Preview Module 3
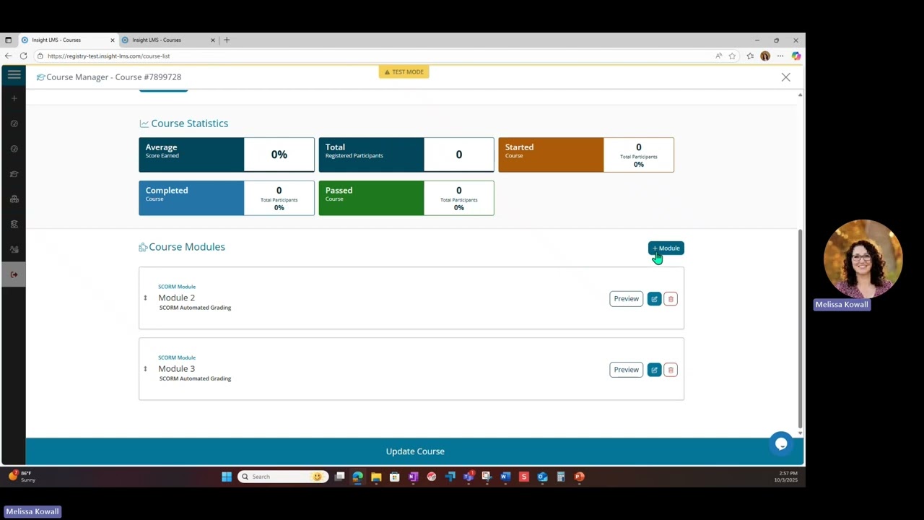Viewport: 924px width, 520px height. (626, 370)
